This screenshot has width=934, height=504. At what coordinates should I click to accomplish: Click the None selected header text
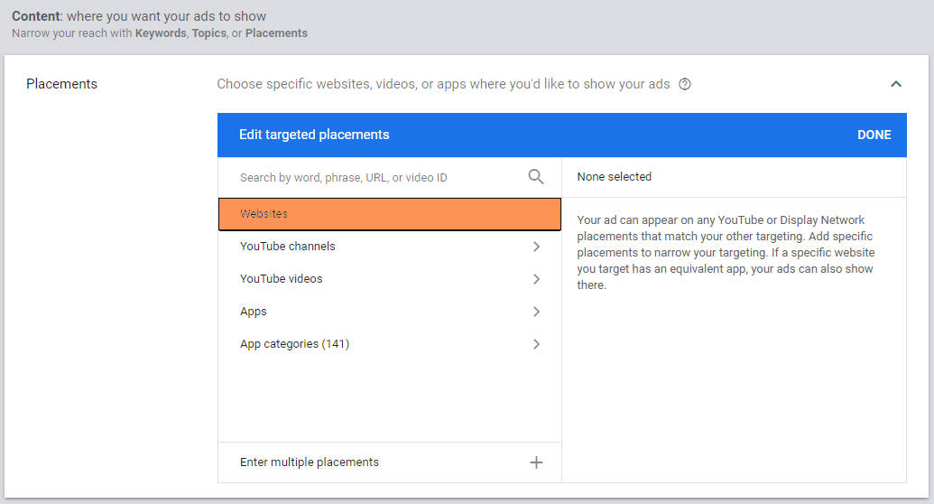(615, 176)
